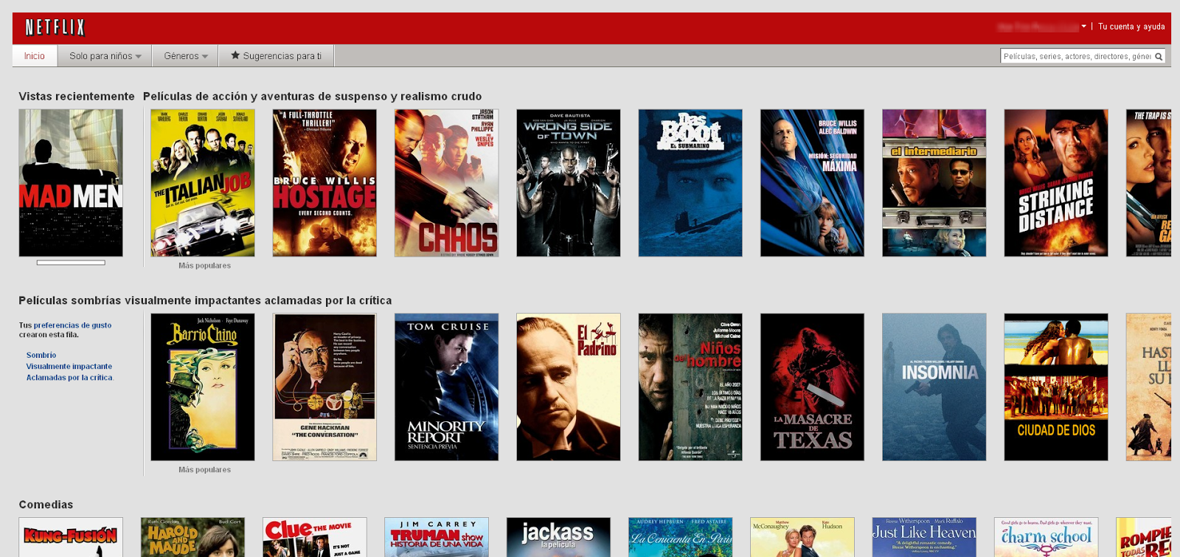Open the Das Boot poster
This screenshot has height=557, width=1180.
pyautogui.click(x=690, y=183)
